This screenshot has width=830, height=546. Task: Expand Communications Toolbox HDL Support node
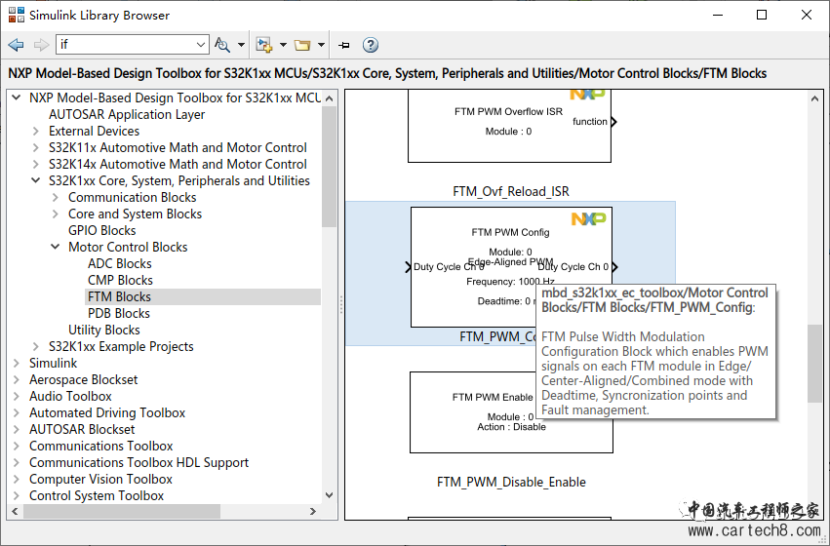click(x=17, y=463)
